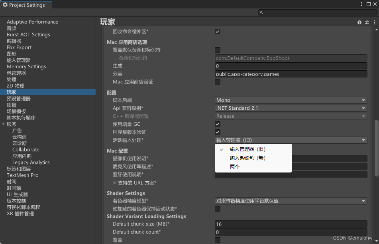The image size is (379, 244).
Task: Open Adaptive Performance settings
Action: pyautogui.click(x=32, y=22)
